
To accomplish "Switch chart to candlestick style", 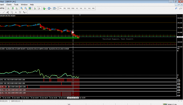I will pos(13,8).
